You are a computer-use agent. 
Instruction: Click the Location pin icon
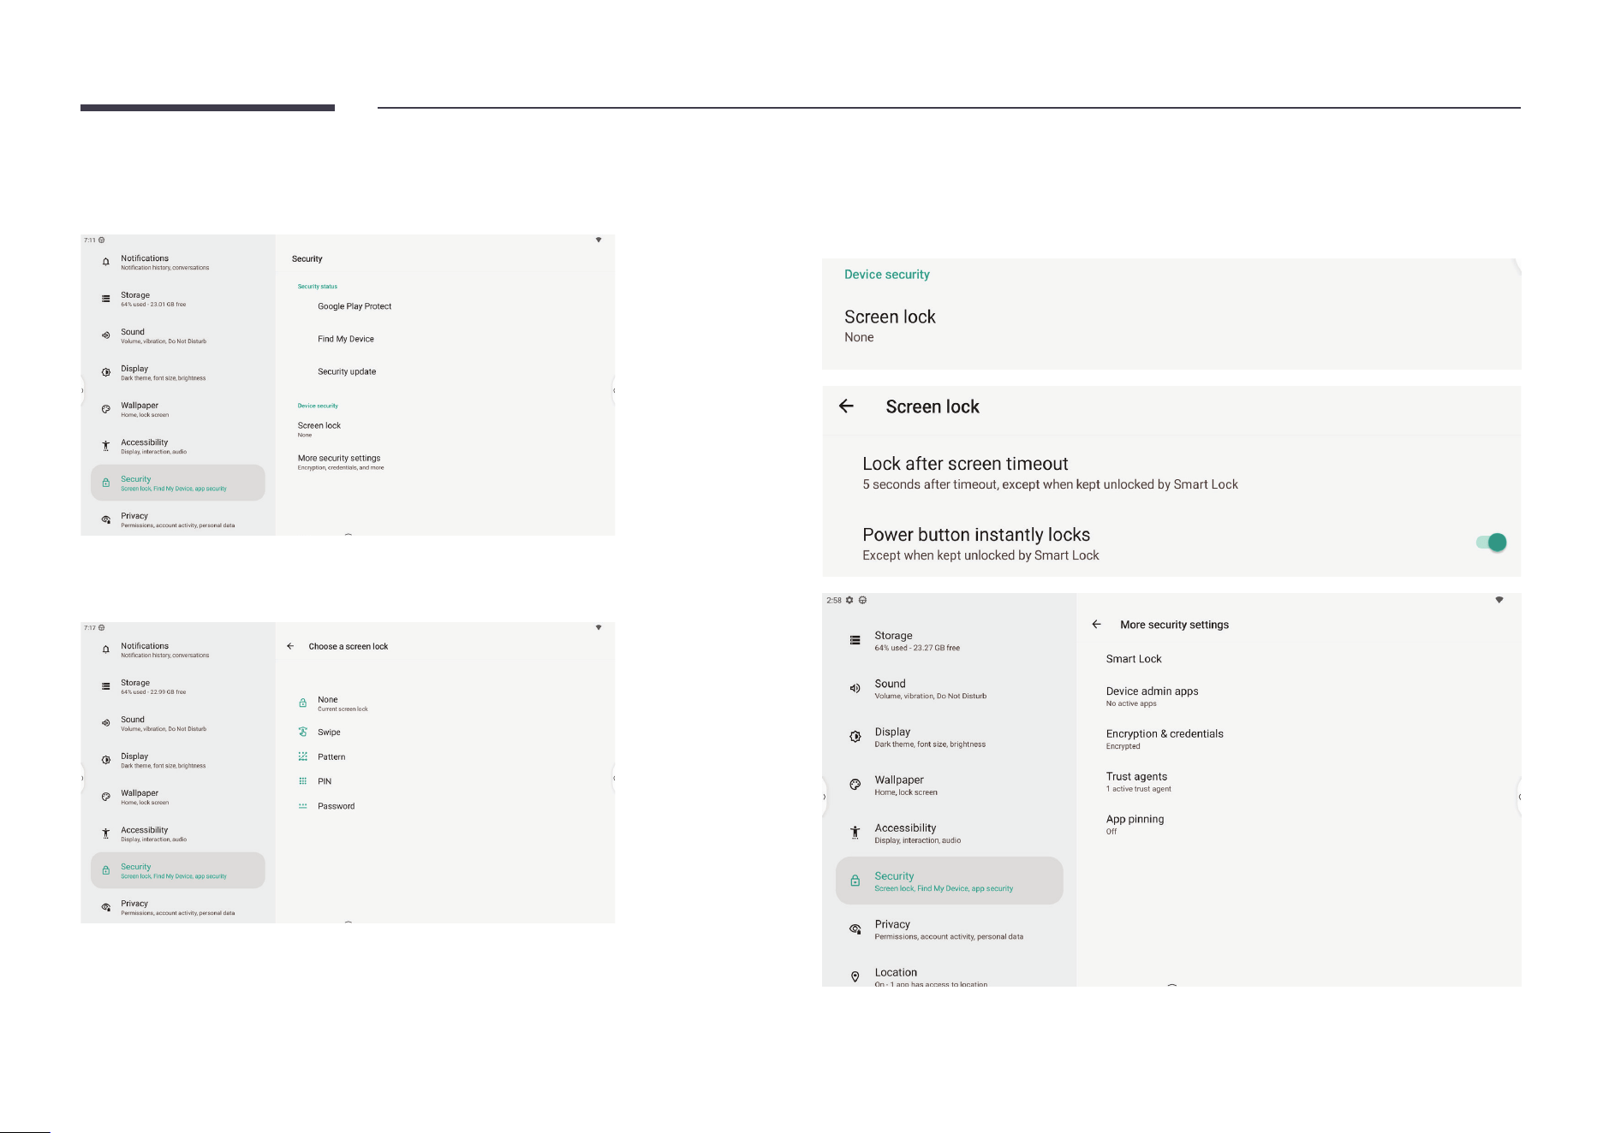point(855,977)
